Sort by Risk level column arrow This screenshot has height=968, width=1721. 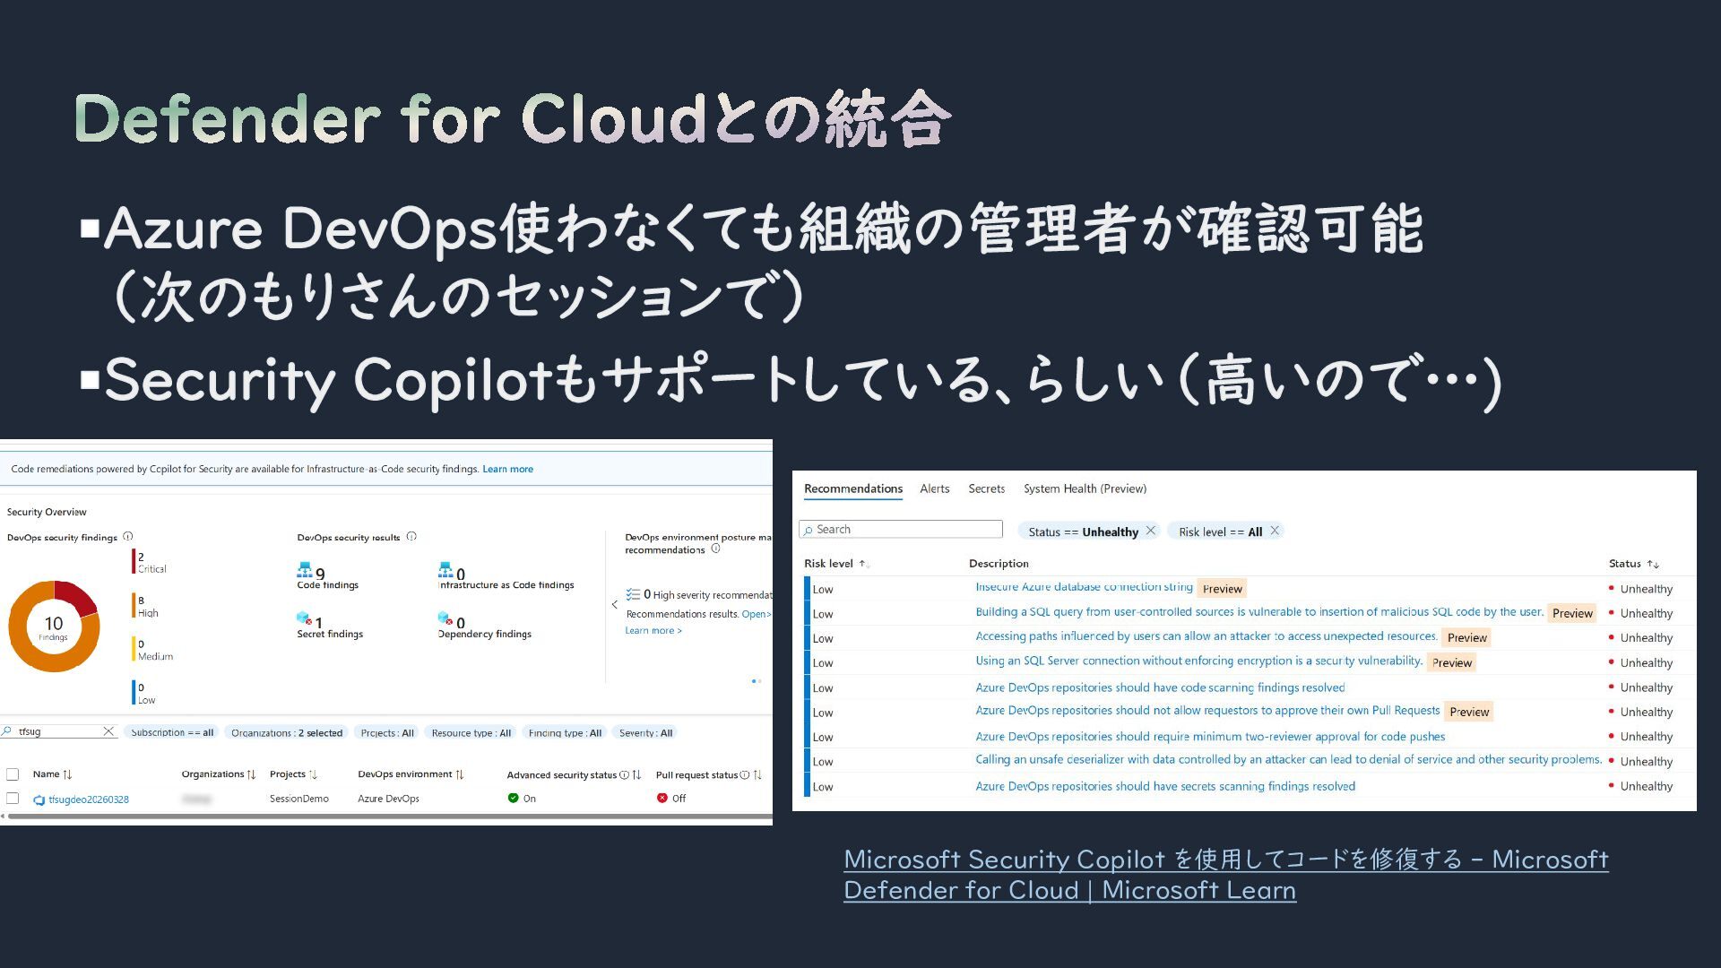(863, 564)
